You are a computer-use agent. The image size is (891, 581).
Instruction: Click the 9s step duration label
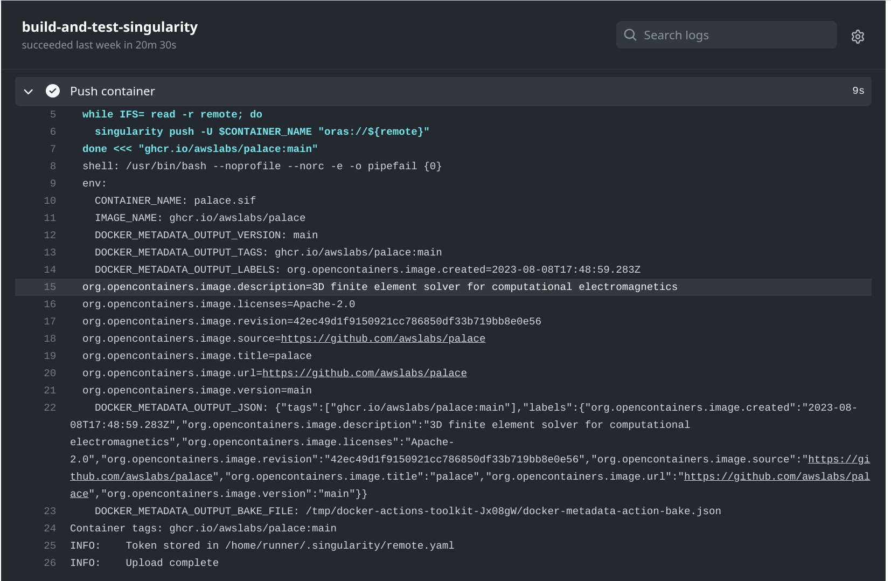point(858,91)
